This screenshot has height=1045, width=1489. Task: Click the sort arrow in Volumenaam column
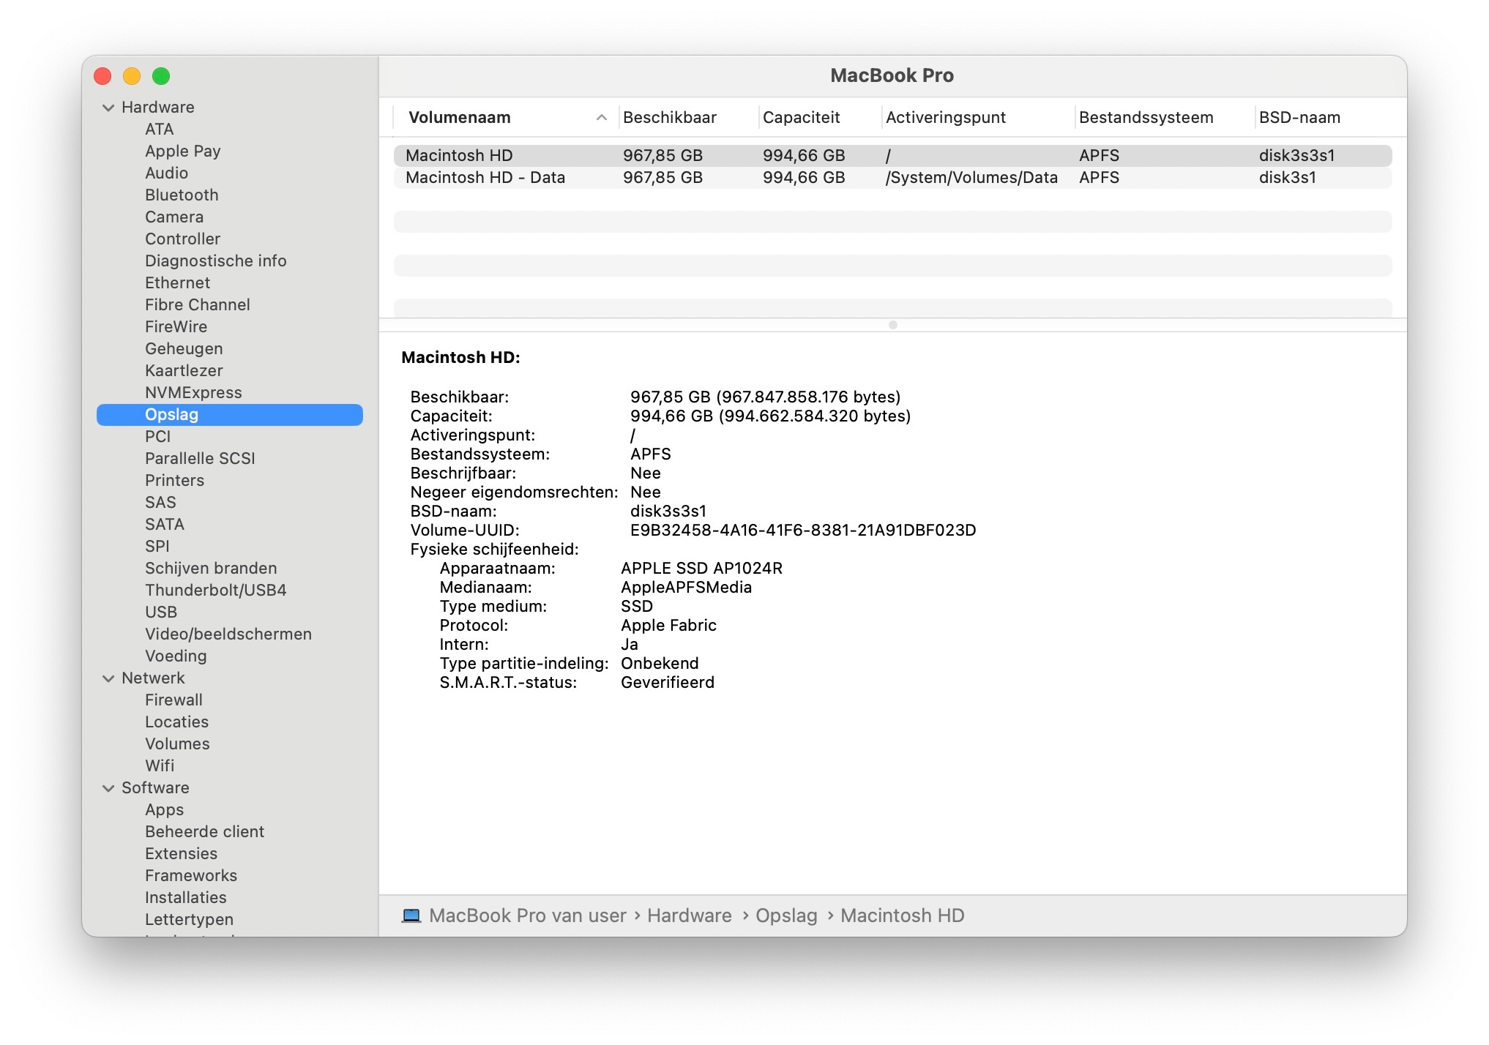(601, 118)
